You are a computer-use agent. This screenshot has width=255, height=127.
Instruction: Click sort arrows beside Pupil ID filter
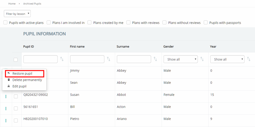[x=62, y=59]
